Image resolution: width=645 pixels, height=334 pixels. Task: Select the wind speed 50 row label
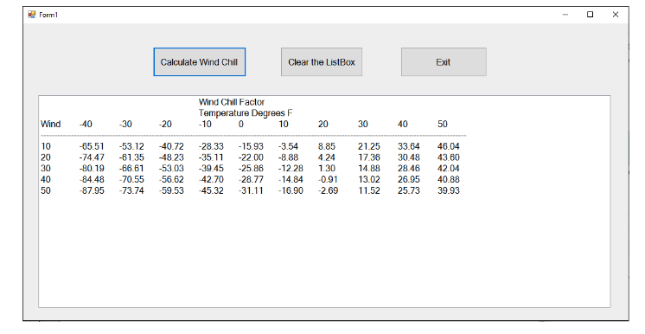46,190
